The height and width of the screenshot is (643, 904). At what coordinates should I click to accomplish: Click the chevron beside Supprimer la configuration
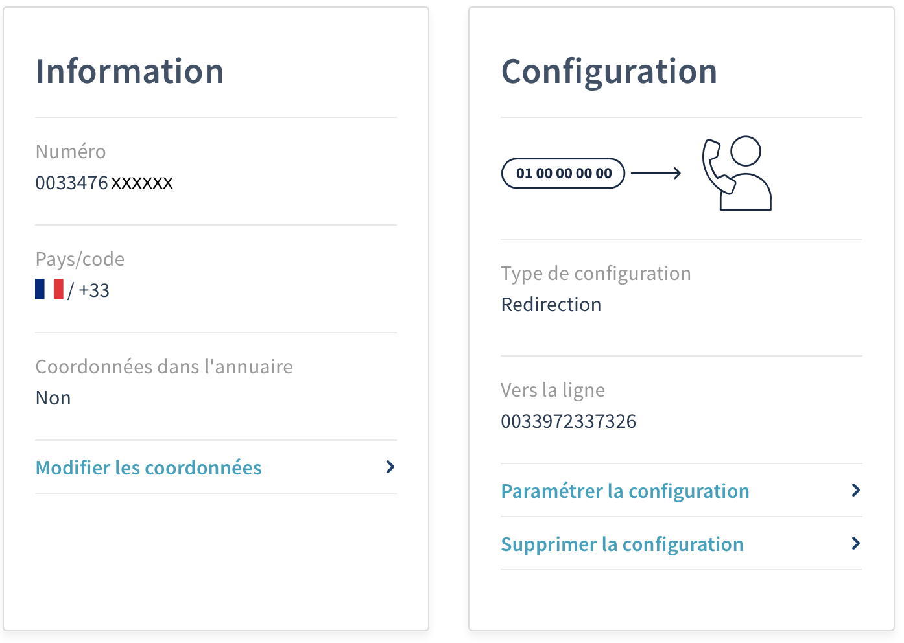855,543
